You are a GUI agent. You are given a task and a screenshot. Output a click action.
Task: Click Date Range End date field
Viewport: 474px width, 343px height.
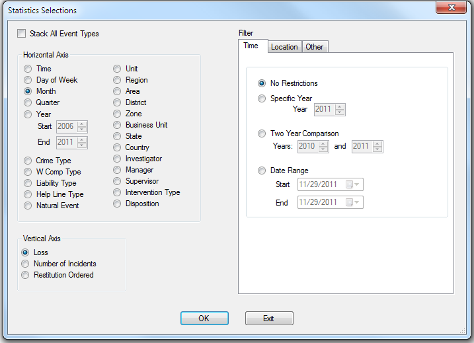331,202
